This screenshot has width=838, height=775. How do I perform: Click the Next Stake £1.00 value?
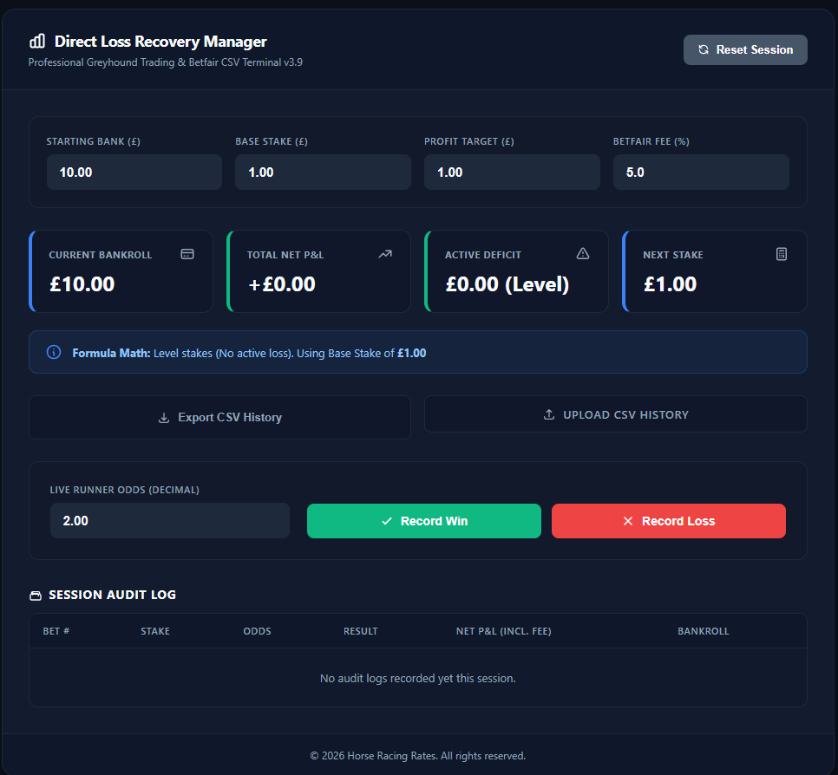pos(671,284)
